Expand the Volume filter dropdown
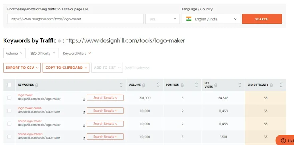 point(14,53)
